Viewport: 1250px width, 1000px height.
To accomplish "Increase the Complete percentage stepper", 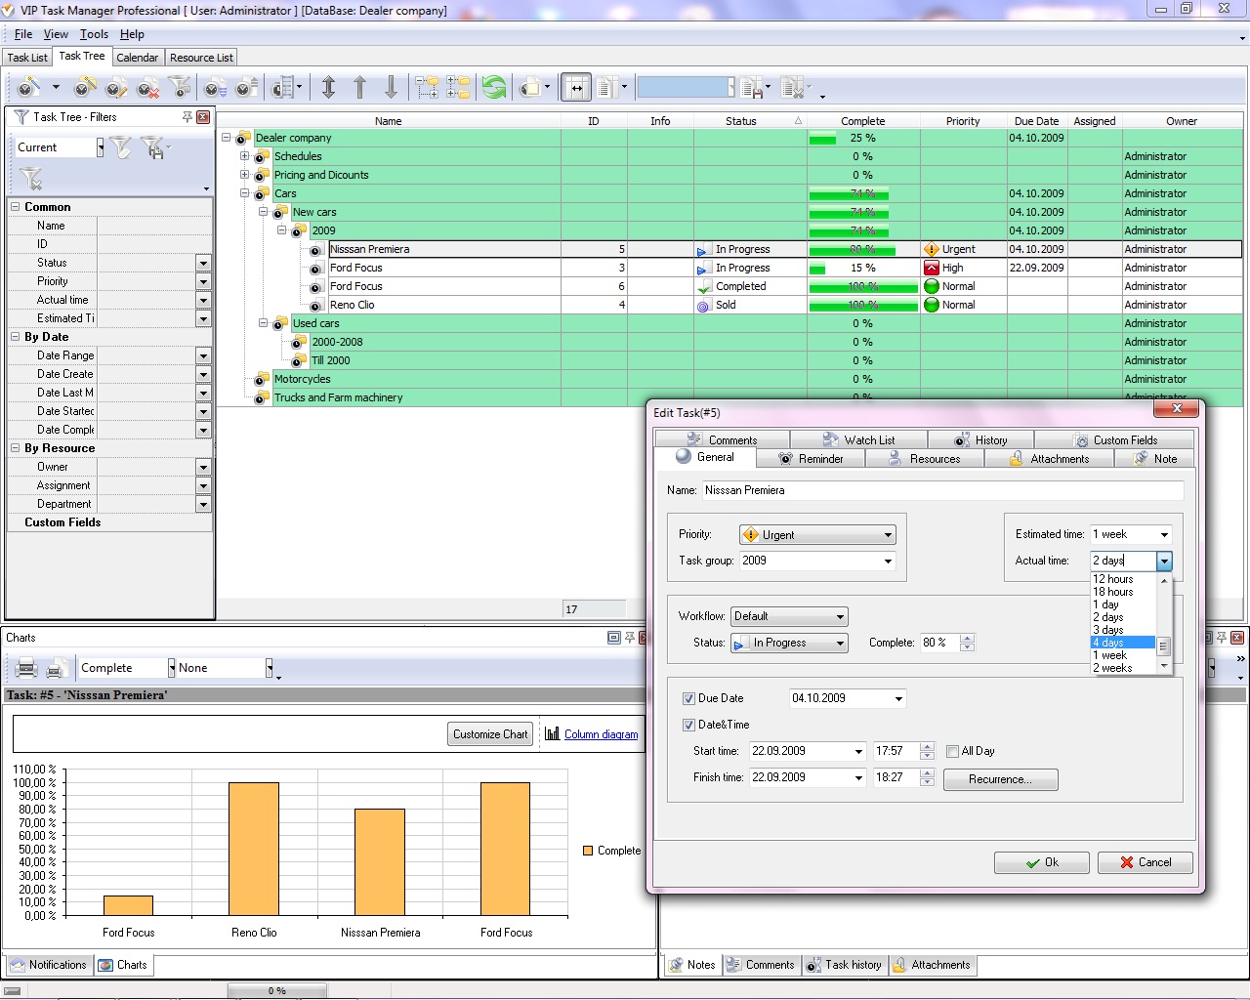I will click(967, 639).
